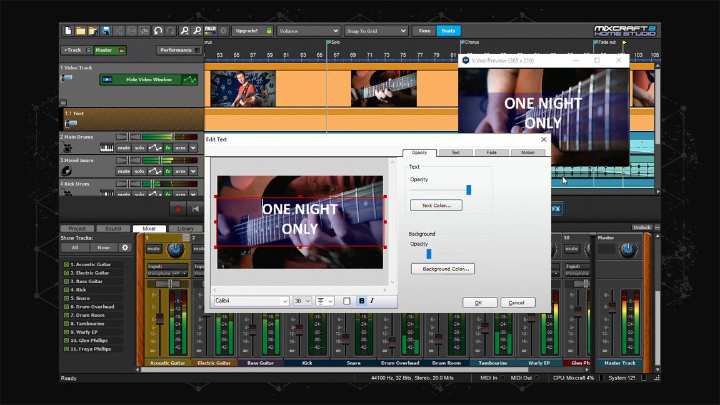Create a new project from the toolbar
Image resolution: width=720 pixels, height=405 pixels.
67,30
